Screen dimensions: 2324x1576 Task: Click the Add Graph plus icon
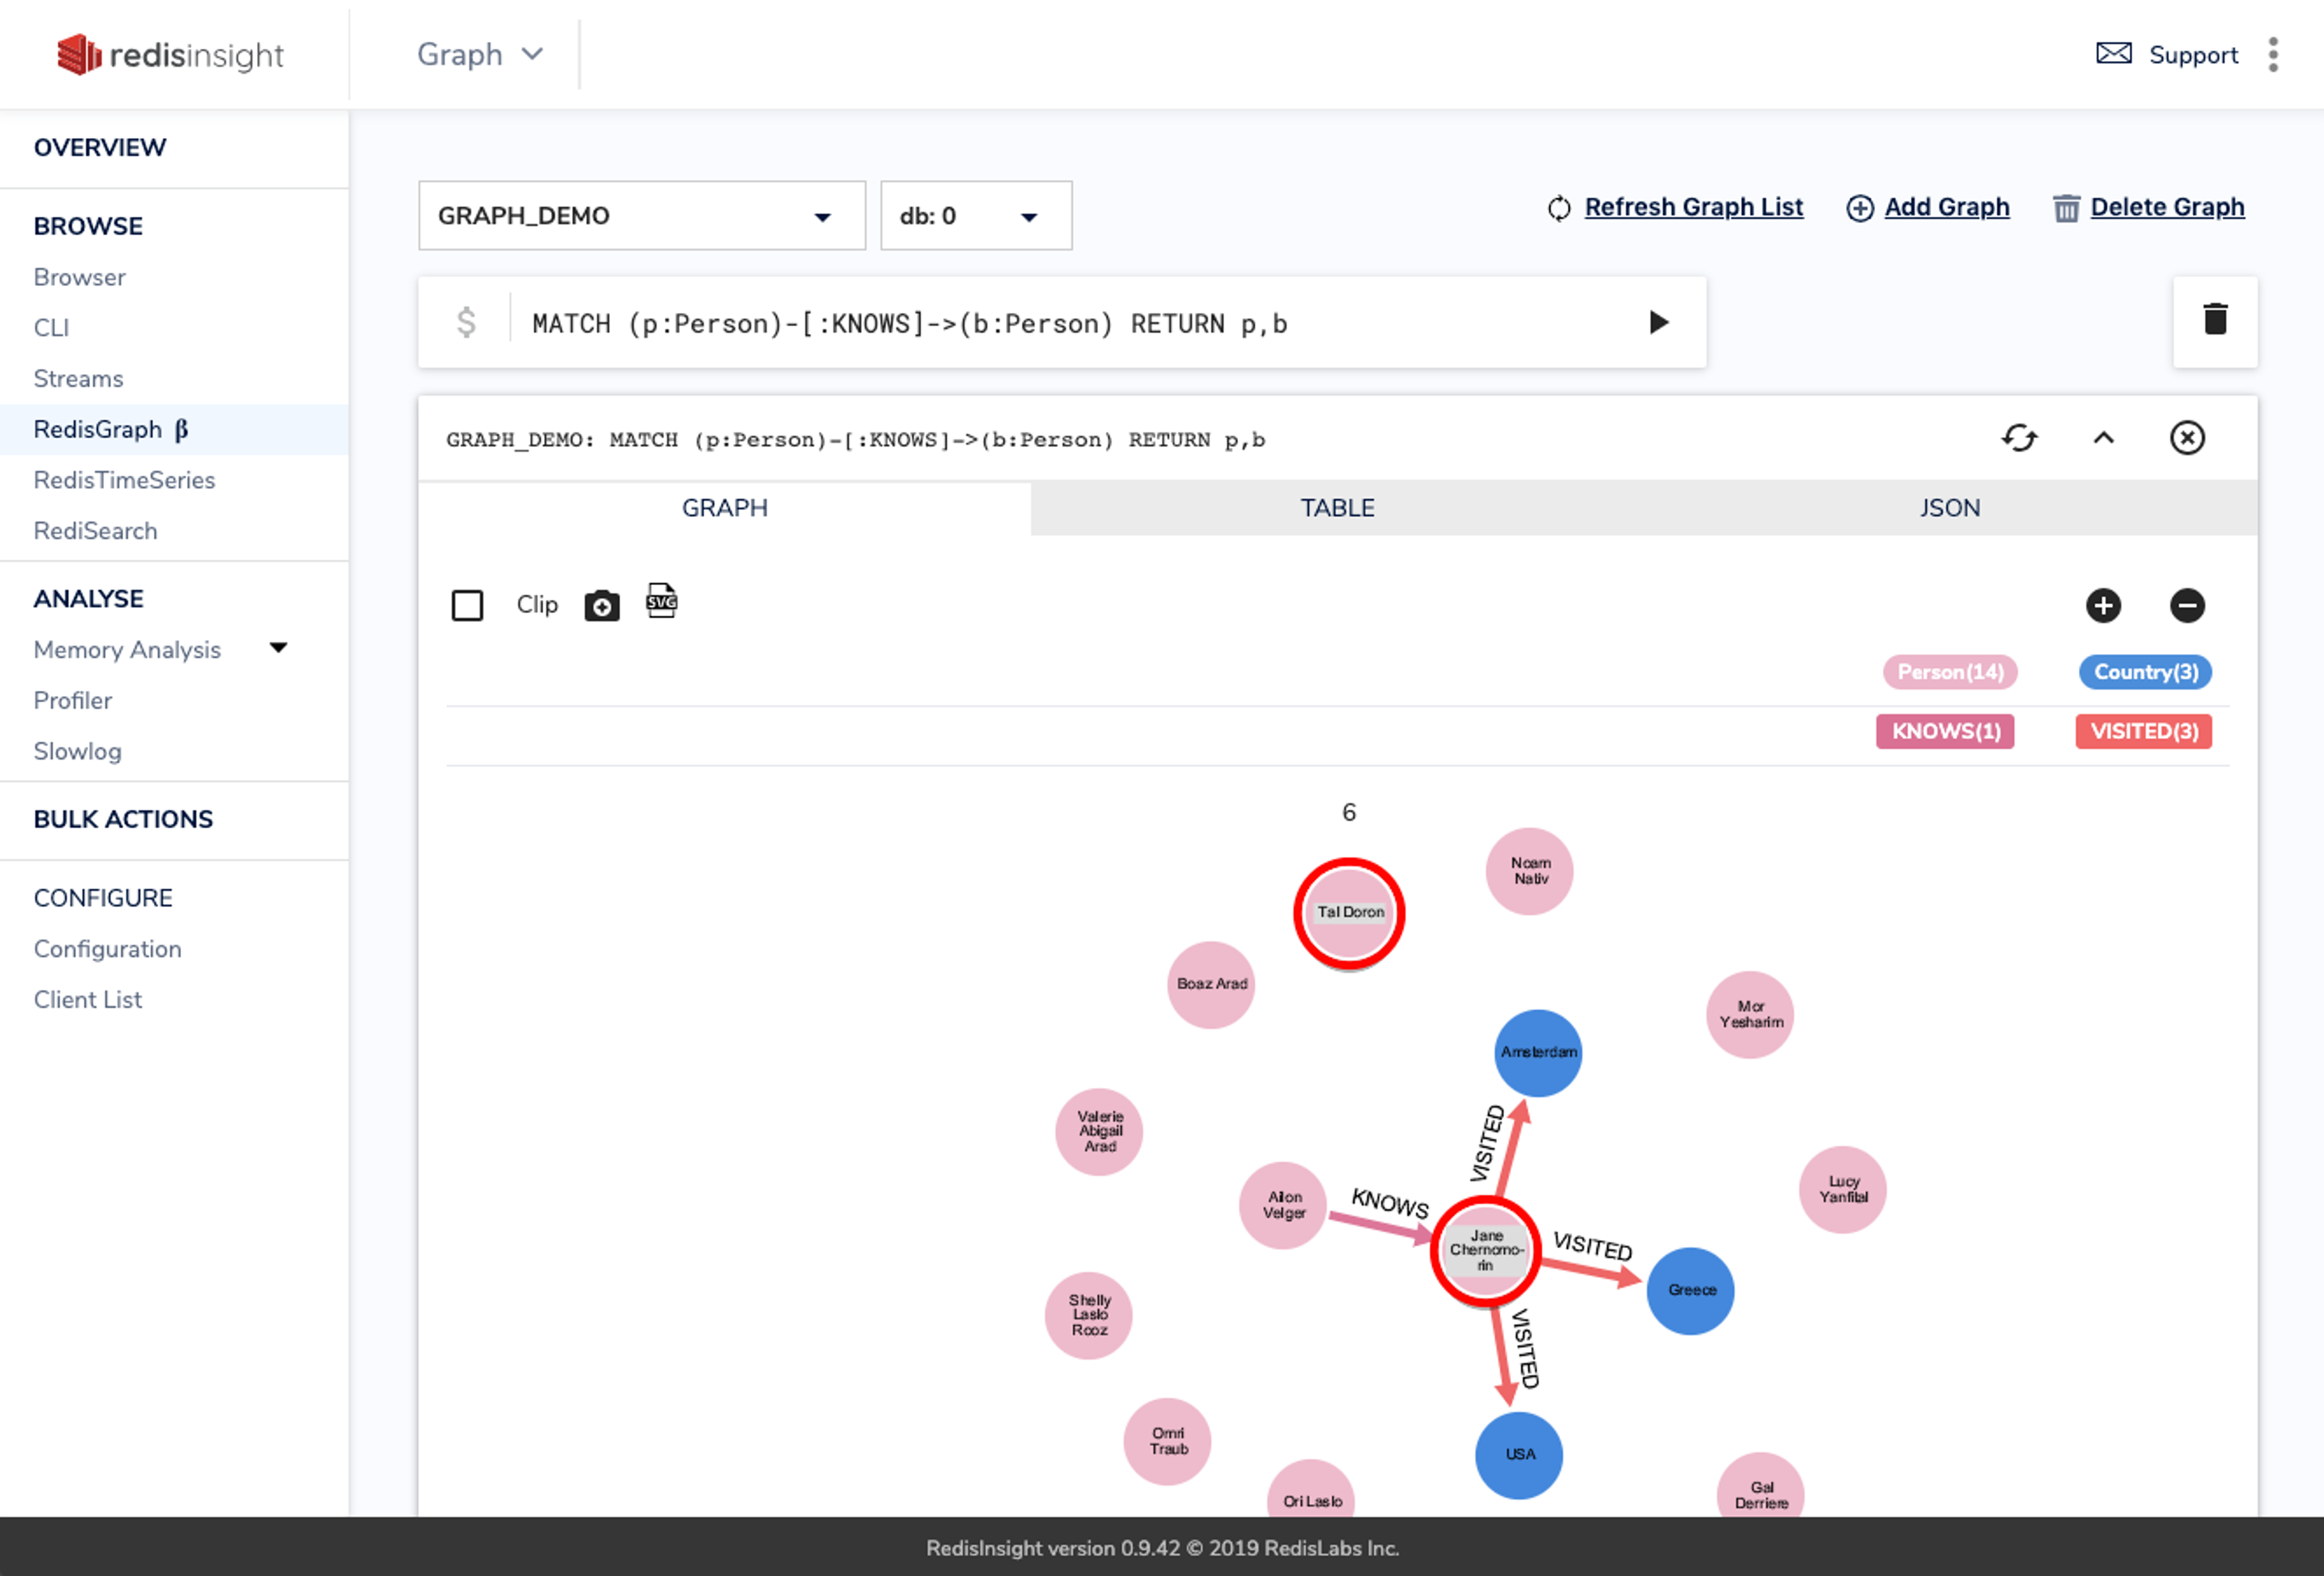(x=1860, y=208)
